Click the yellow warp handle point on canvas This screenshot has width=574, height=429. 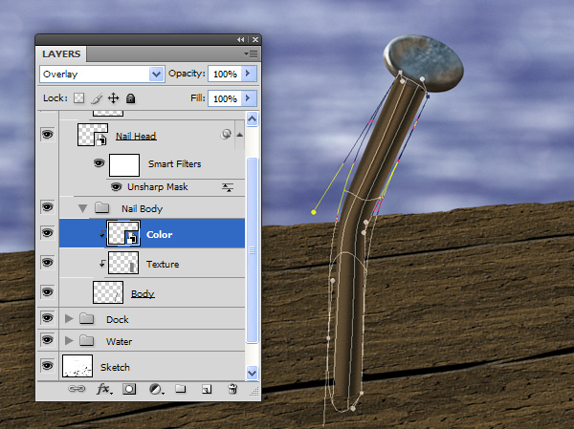(x=314, y=212)
